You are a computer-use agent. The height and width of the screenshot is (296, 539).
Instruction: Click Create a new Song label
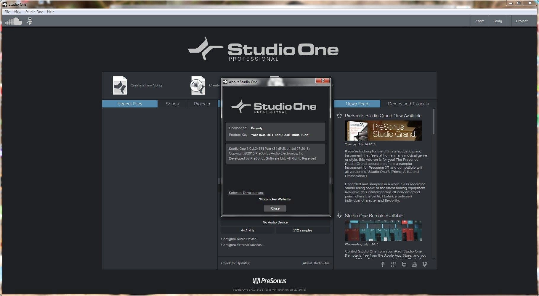pos(146,85)
